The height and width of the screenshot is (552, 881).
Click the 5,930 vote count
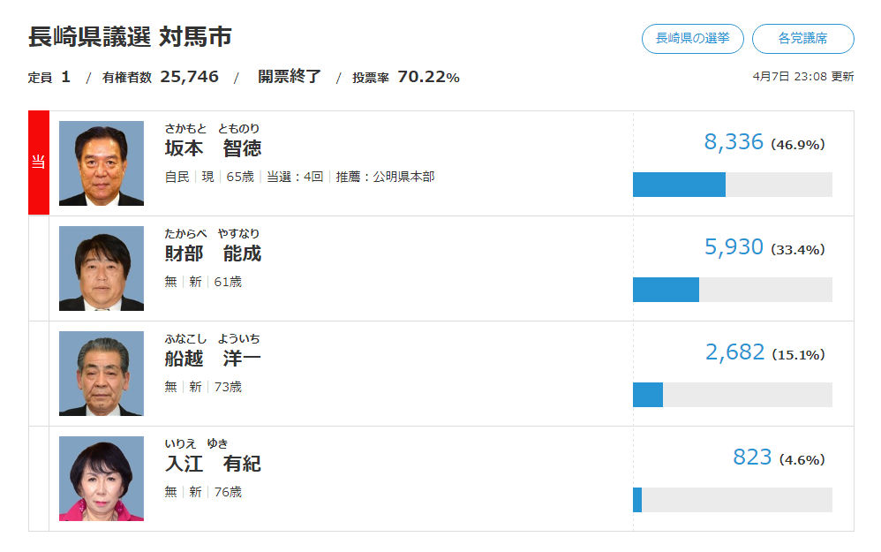(734, 247)
